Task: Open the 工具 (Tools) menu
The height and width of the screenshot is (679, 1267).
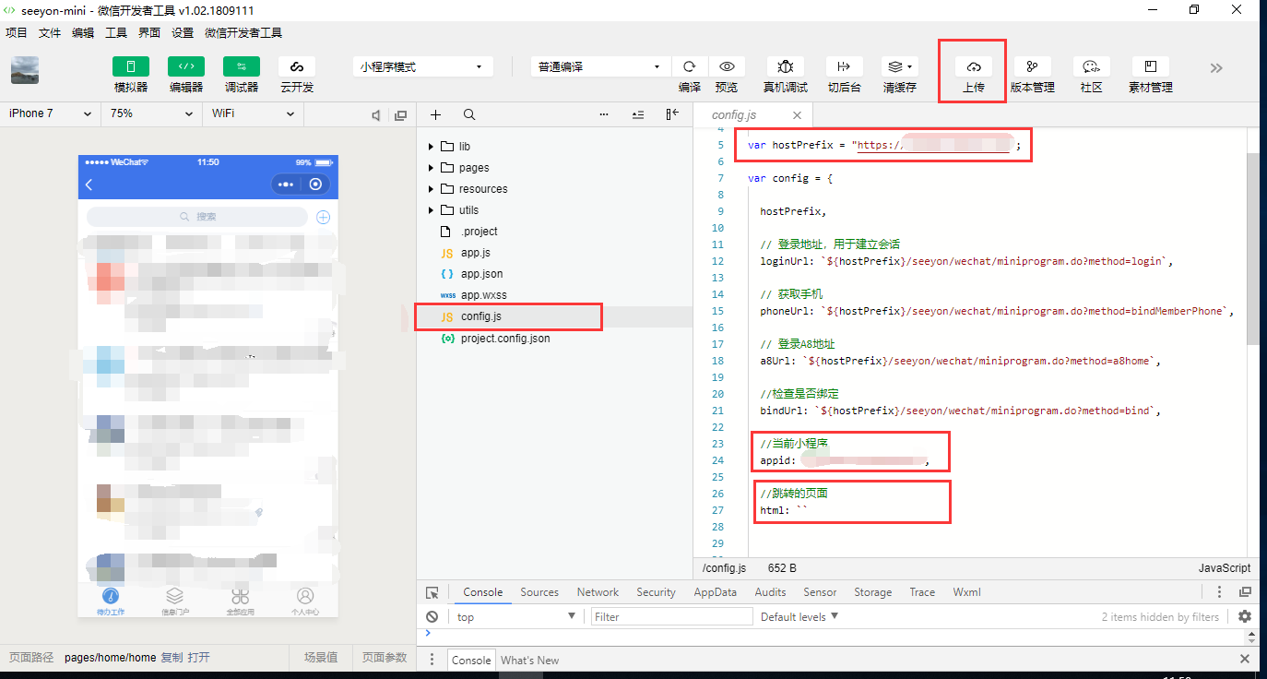Action: click(116, 32)
